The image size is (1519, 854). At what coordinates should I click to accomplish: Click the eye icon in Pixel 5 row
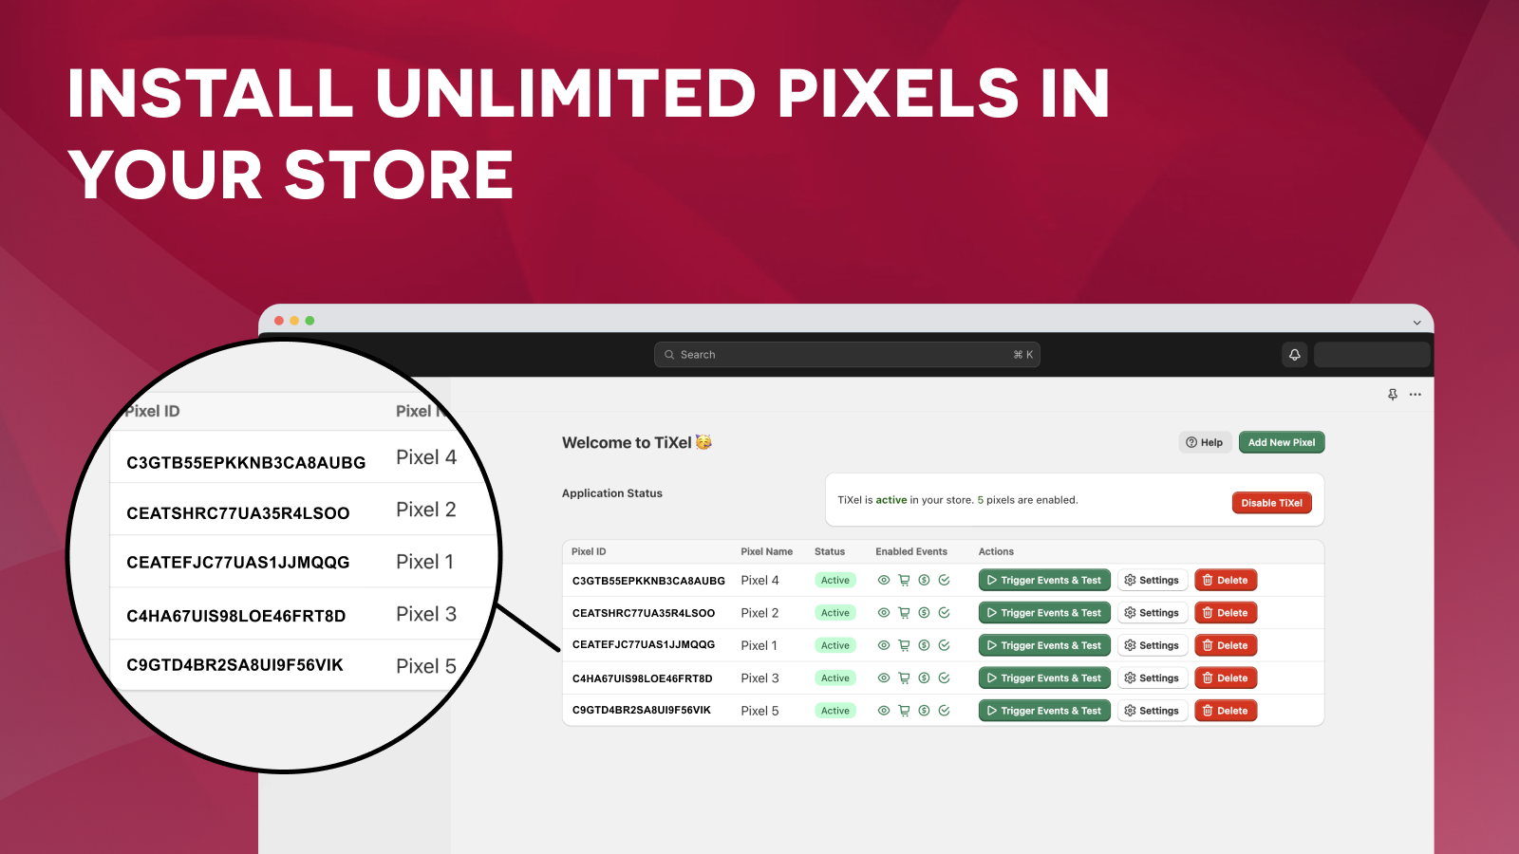884,710
